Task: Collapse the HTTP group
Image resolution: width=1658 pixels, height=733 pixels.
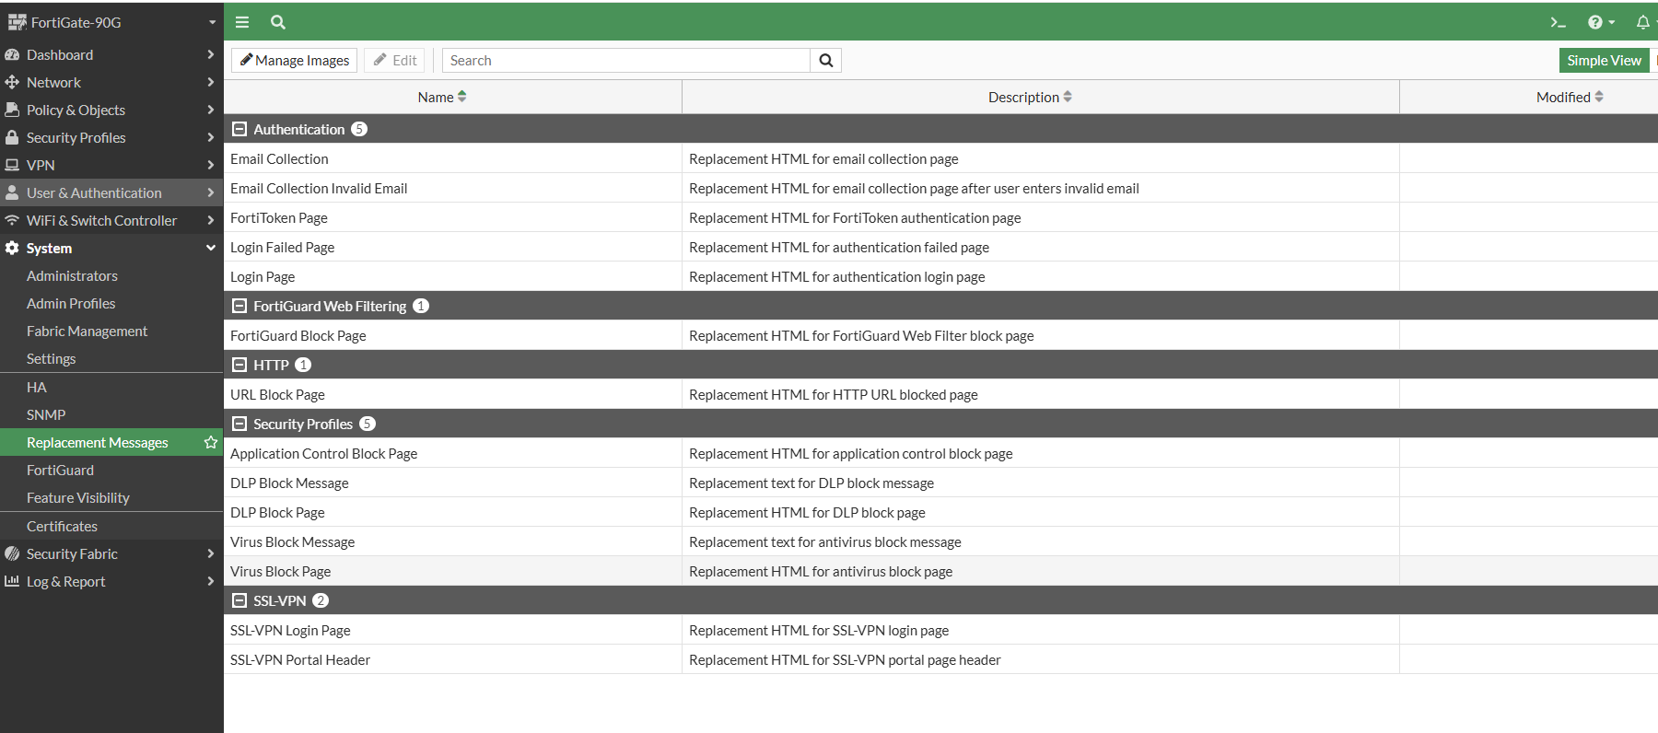Action: 239,365
